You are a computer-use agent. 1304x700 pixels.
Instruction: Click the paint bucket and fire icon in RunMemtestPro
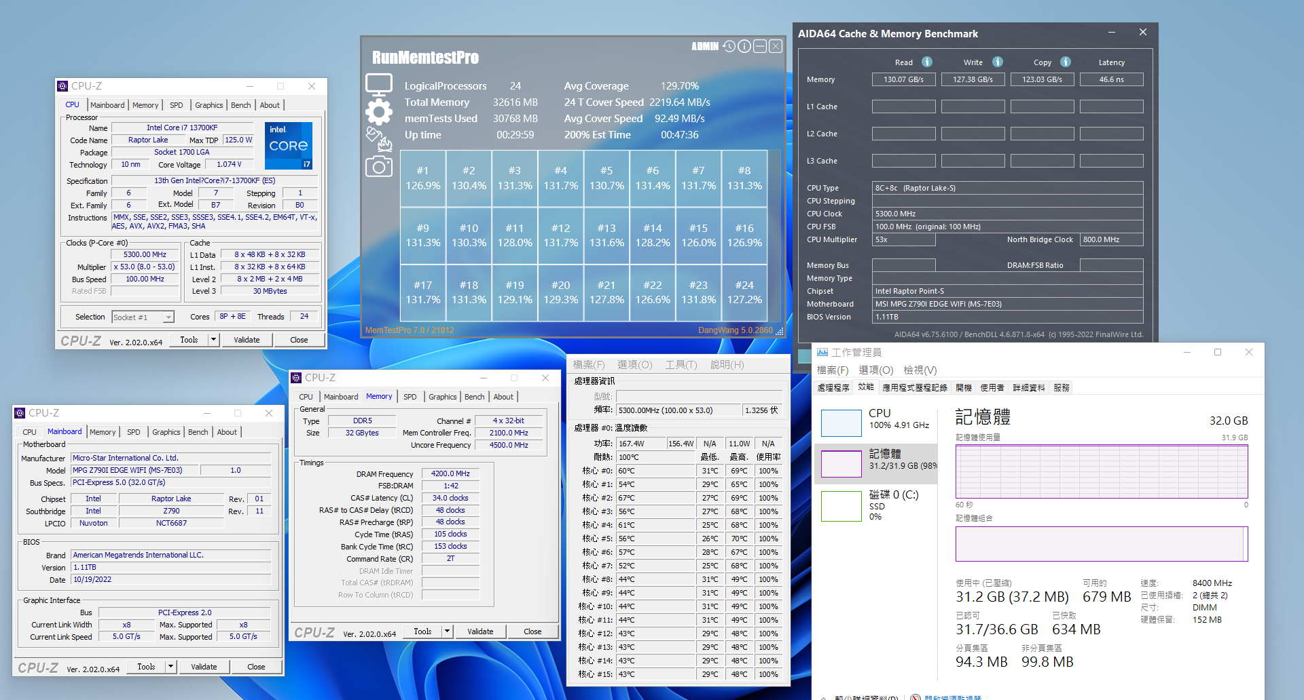tap(379, 139)
